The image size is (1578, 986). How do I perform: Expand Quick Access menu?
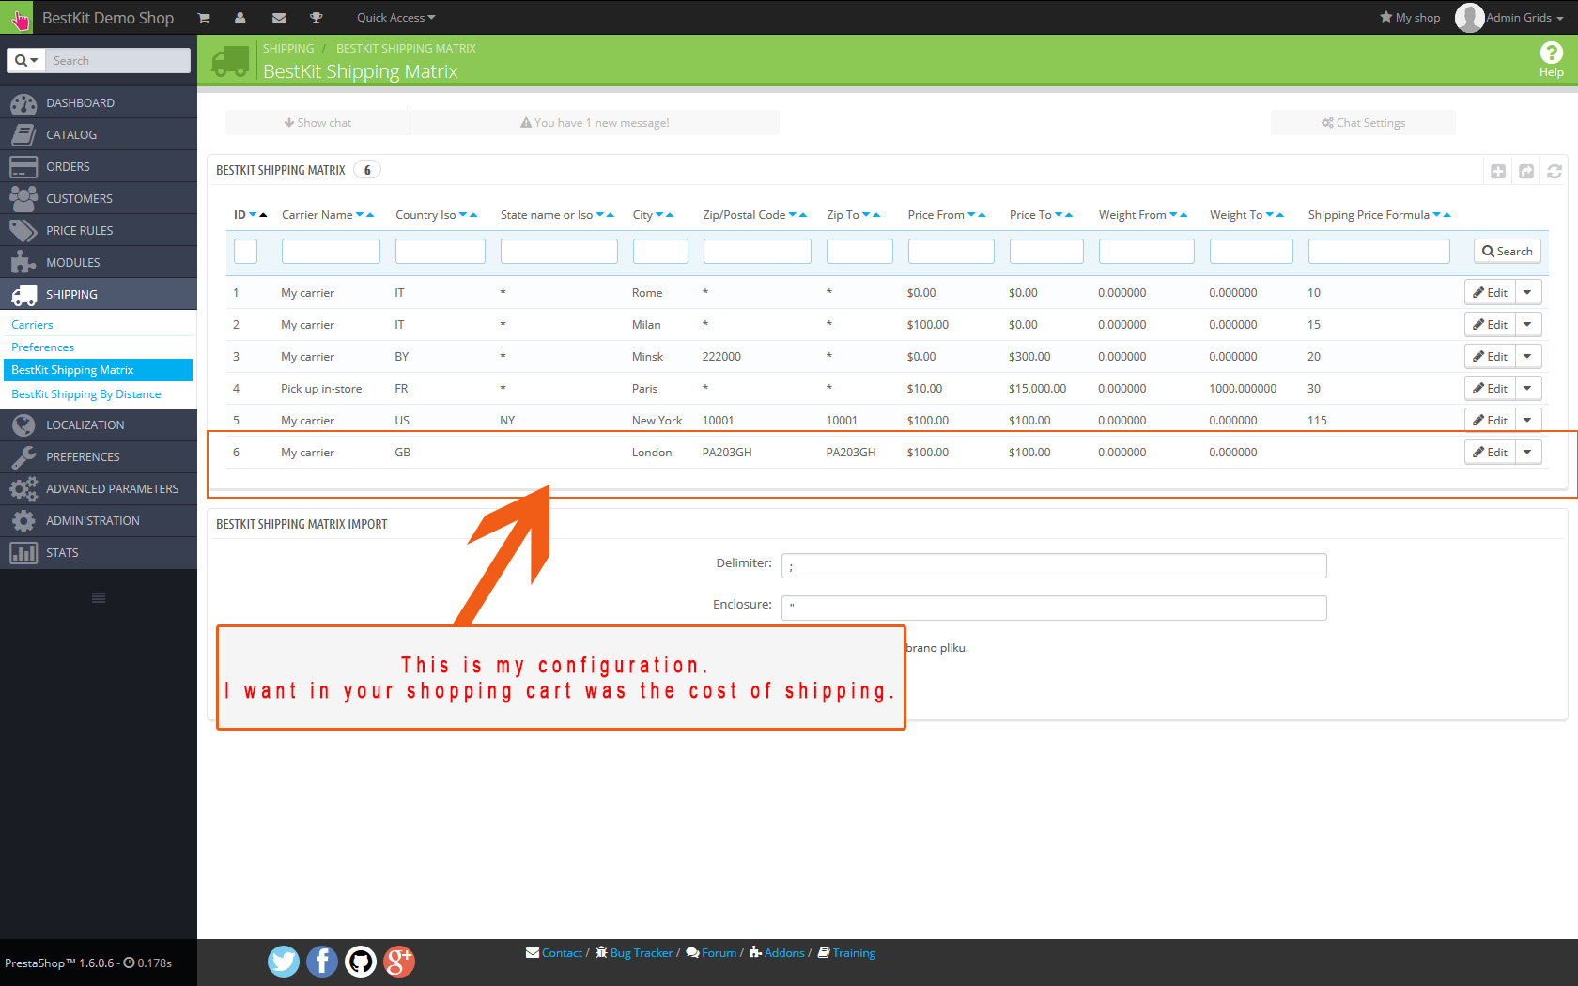pyautogui.click(x=395, y=18)
